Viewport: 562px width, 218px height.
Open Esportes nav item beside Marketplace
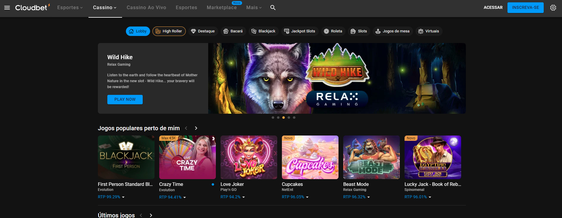[186, 8]
